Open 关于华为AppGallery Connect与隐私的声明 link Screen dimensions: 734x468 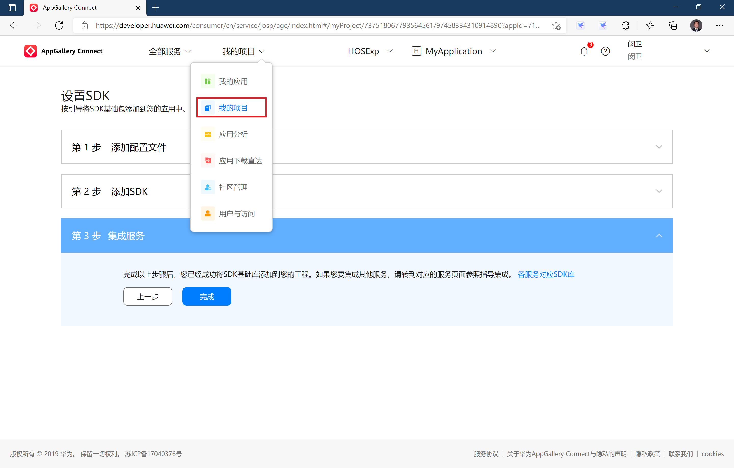point(567,454)
